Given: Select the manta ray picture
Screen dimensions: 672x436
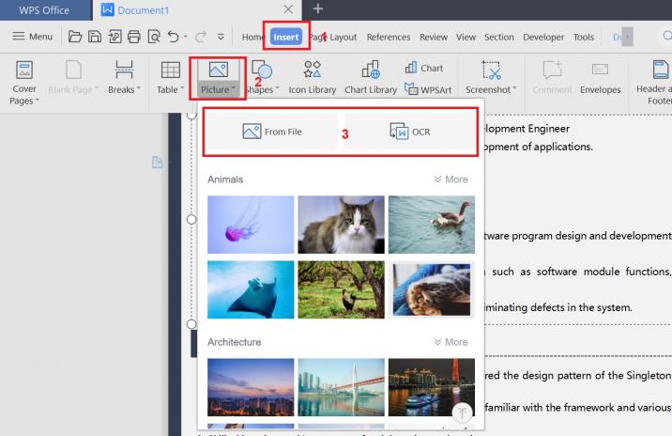Looking at the screenshot, I should pyautogui.click(x=251, y=289).
